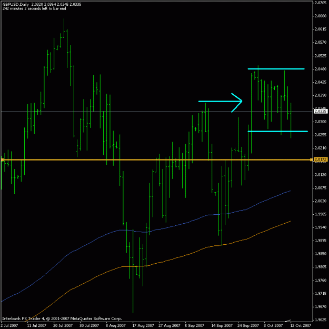This screenshot has width=329, height=329.
Task: Click the 2.0255 price axis label
Action: (x=321, y=135)
